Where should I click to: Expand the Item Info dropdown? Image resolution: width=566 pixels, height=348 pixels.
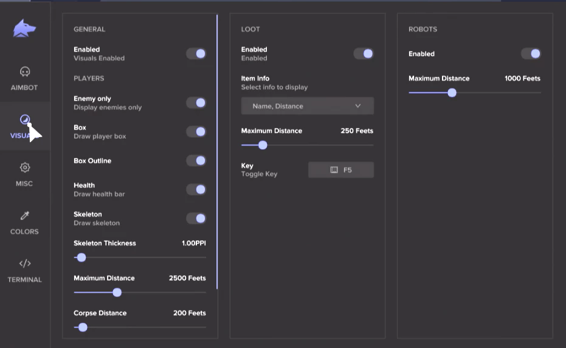click(x=307, y=106)
